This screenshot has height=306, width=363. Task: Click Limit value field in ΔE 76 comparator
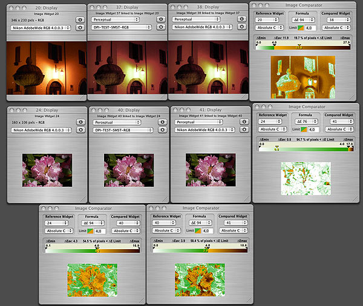click(x=313, y=129)
